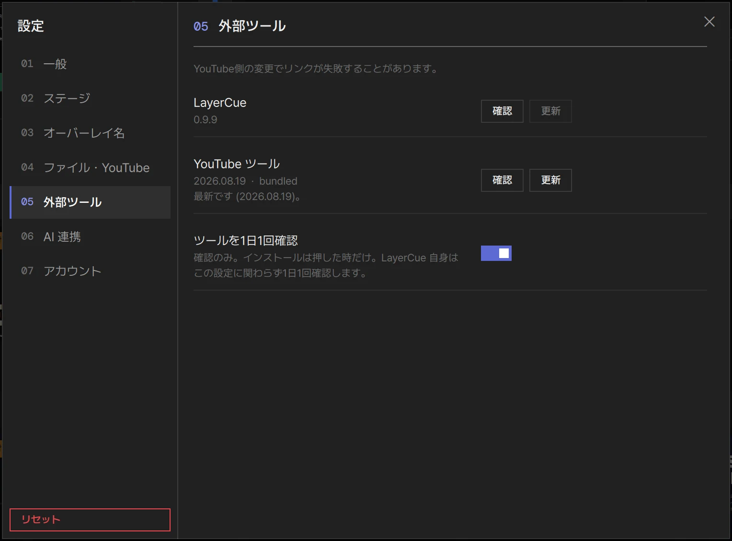Click the LayerCue version 0.9.9 text
The image size is (732, 541).
(205, 119)
